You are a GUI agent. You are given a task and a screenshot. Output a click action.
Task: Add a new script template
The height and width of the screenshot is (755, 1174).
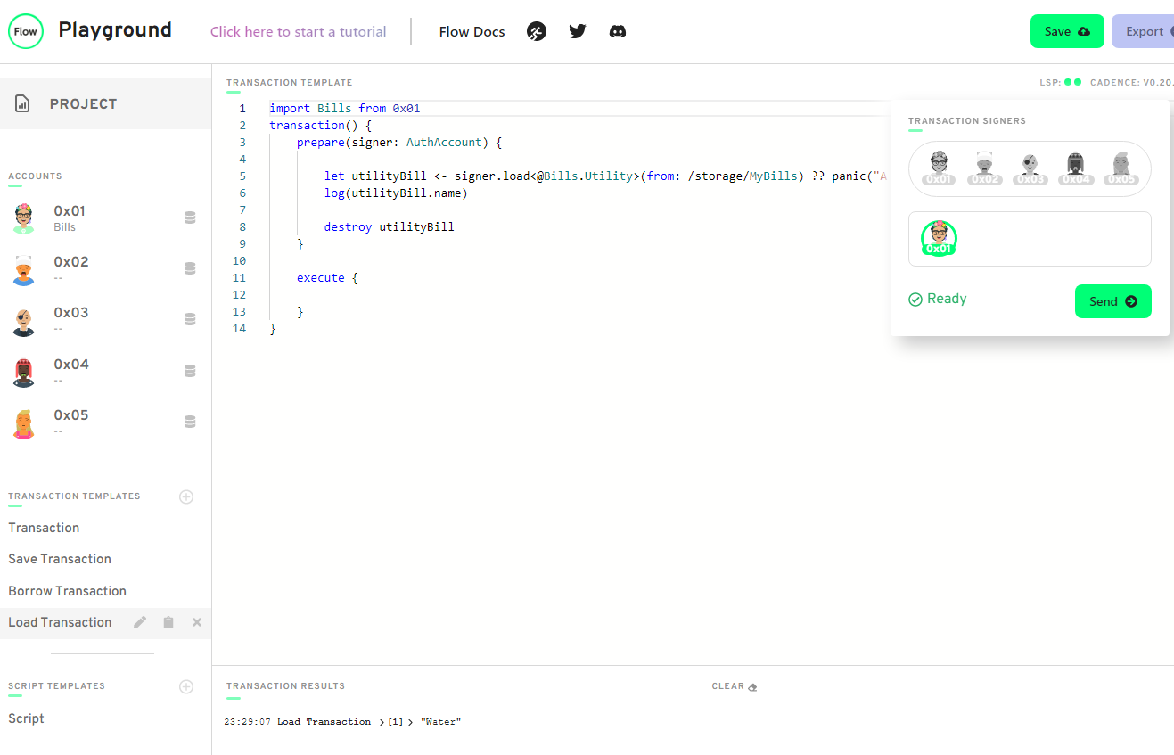pyautogui.click(x=186, y=686)
